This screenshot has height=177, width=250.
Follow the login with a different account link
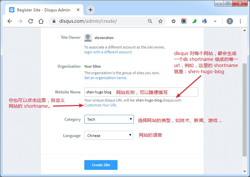(x=108, y=52)
